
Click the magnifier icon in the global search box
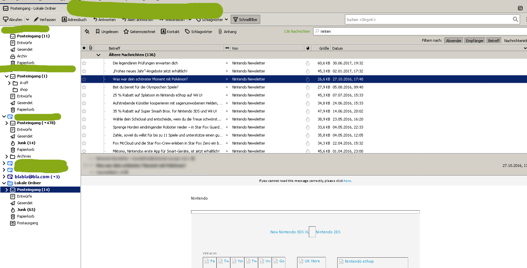pos(516,19)
